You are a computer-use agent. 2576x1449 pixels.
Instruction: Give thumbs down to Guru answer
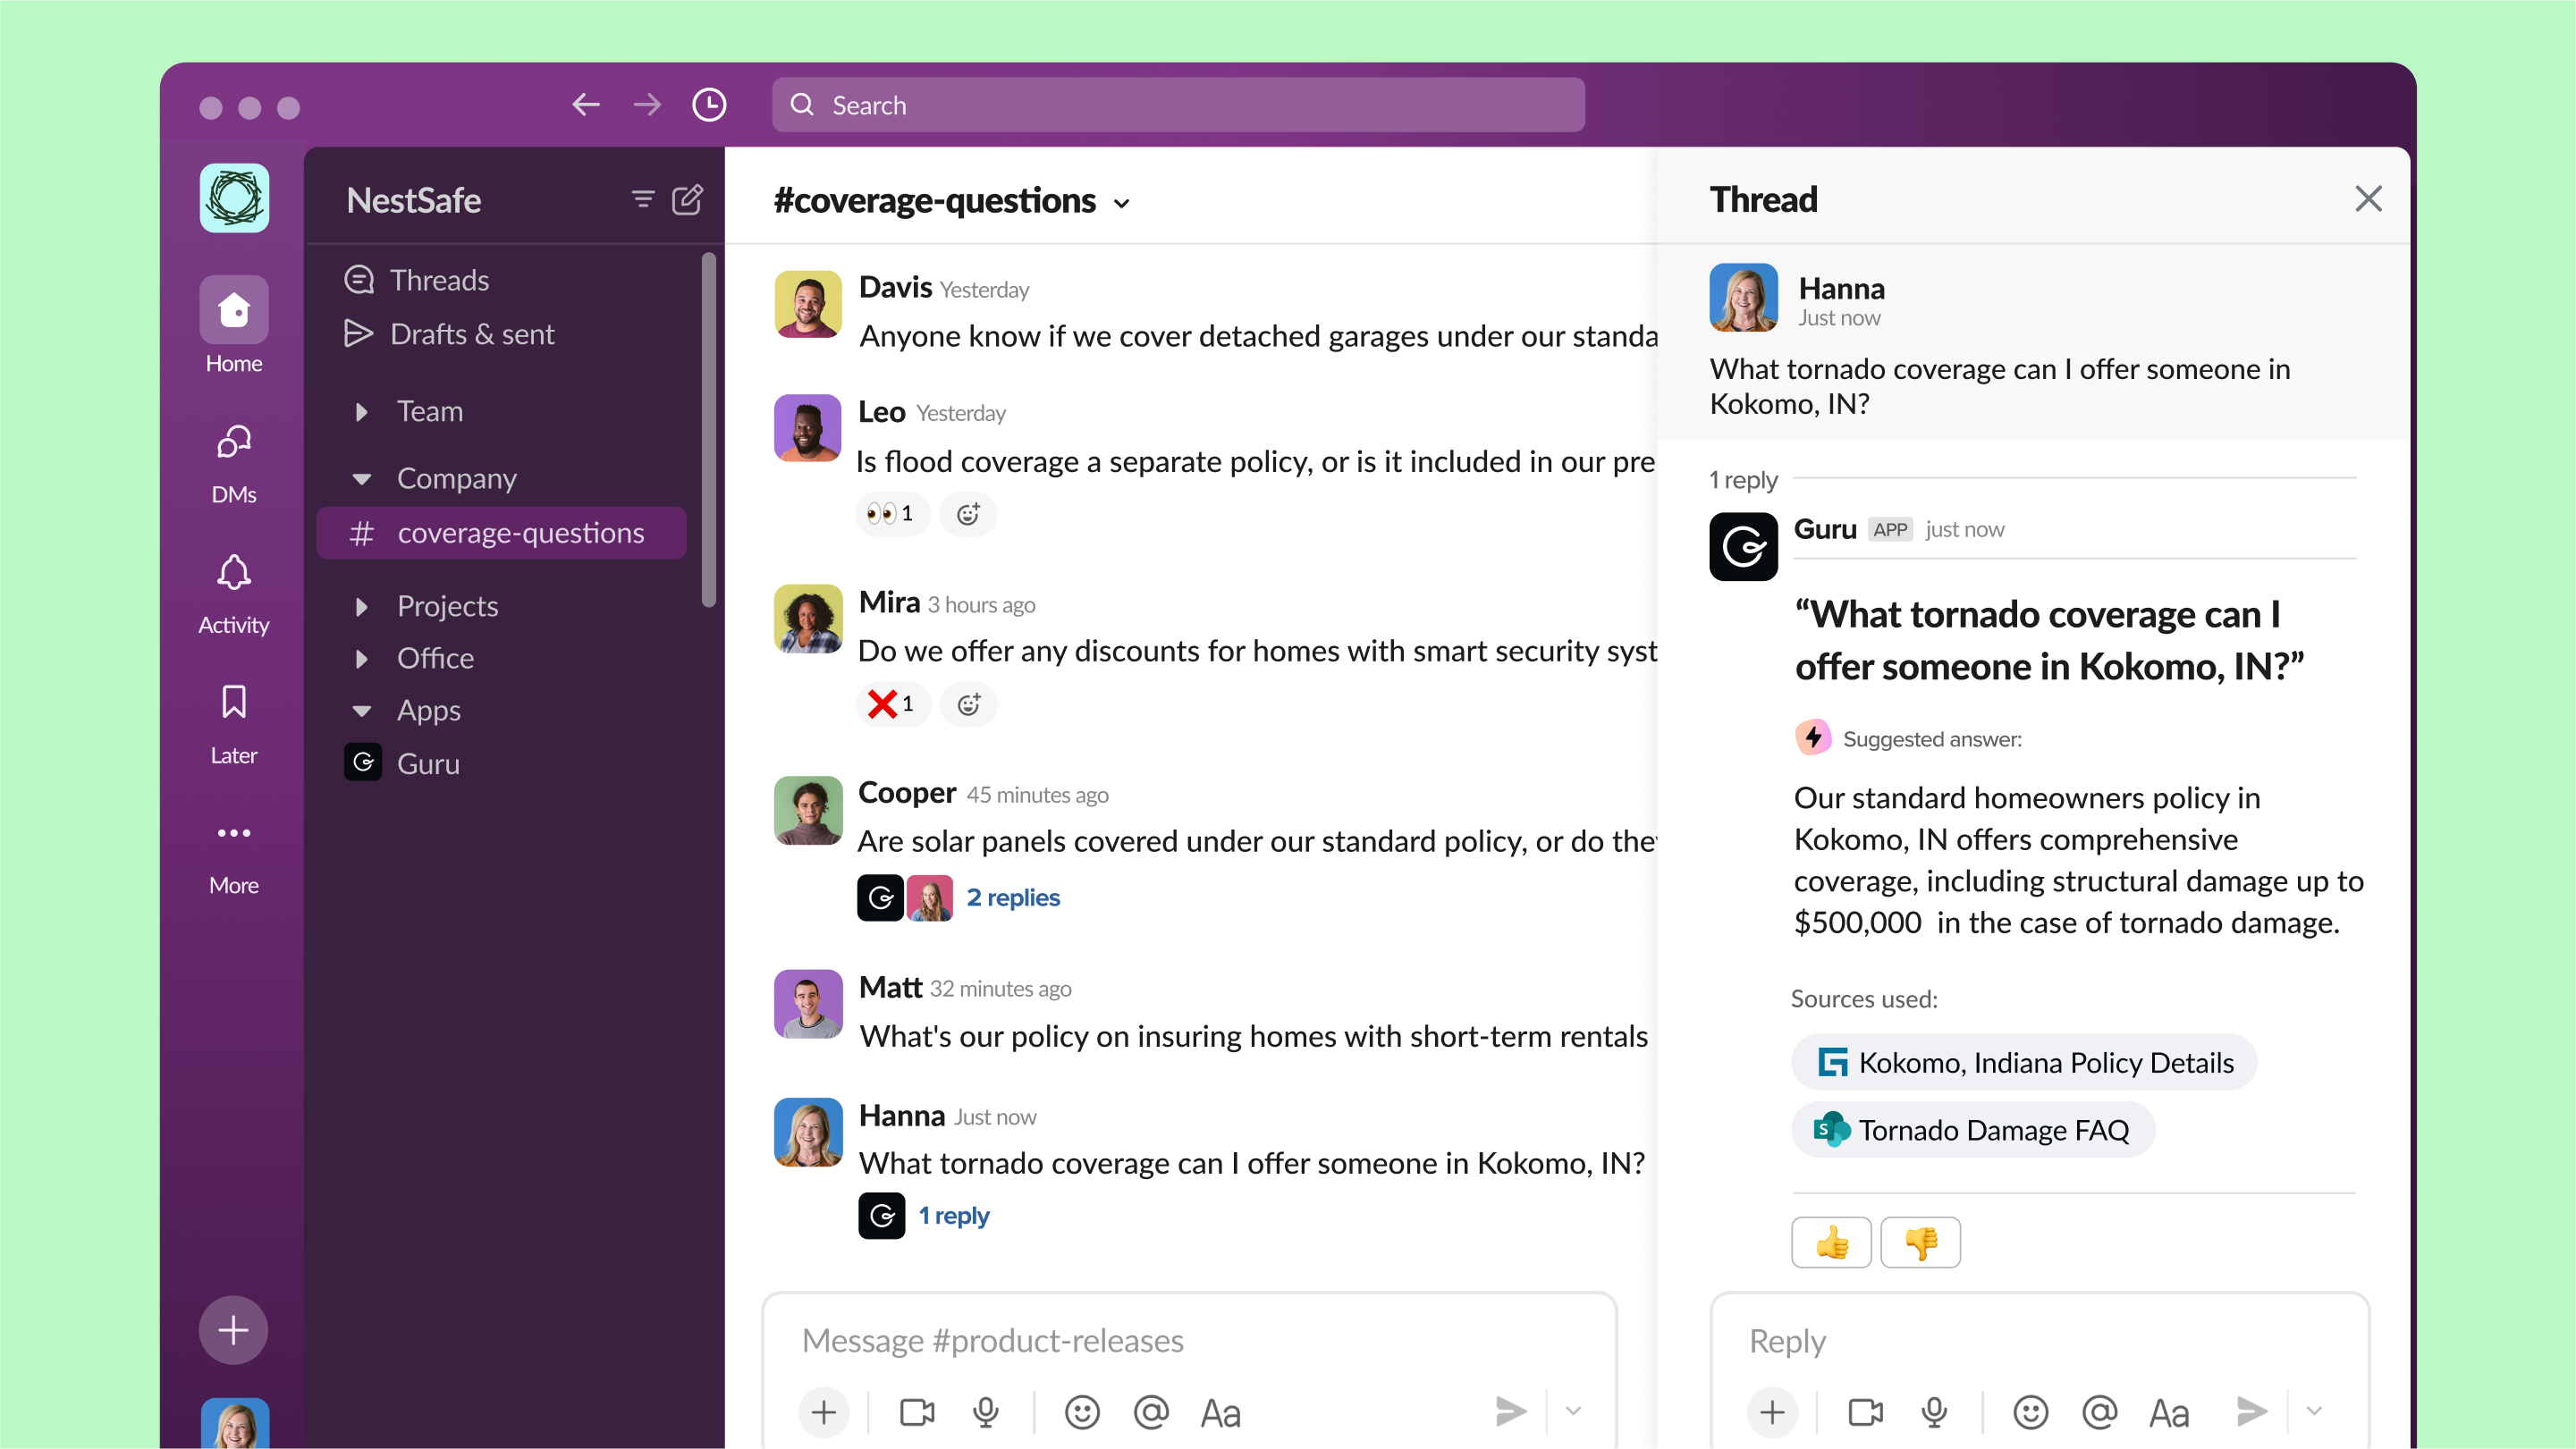tap(1920, 1242)
